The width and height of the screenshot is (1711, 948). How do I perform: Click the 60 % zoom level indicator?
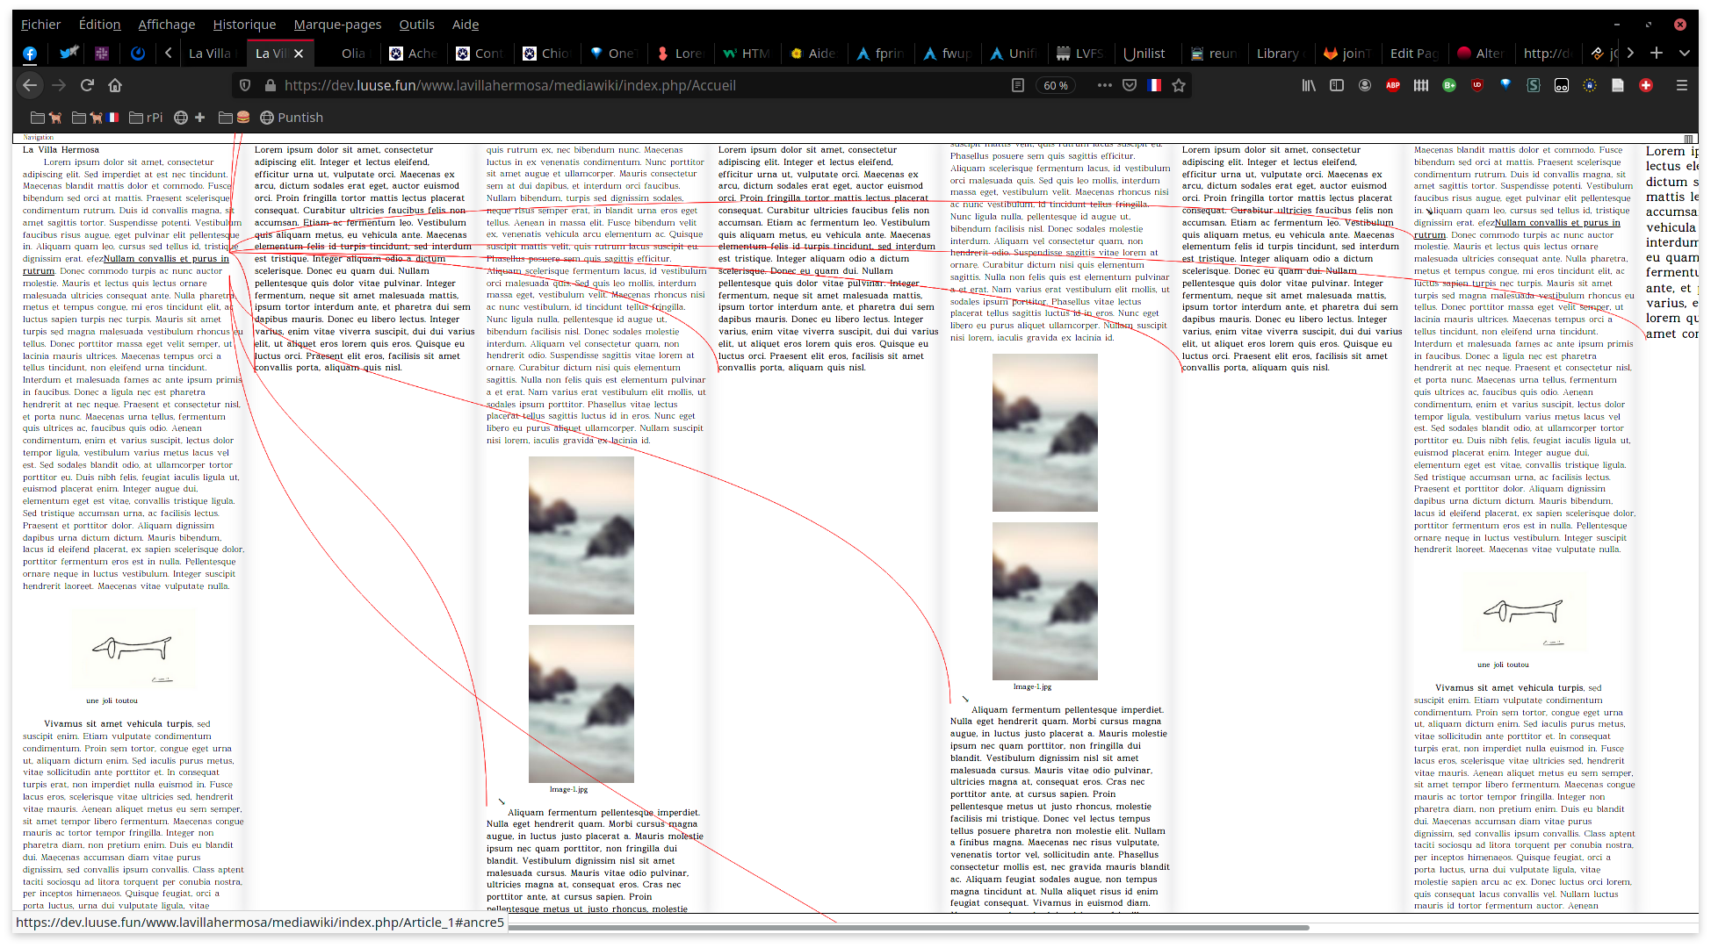pos(1056,85)
